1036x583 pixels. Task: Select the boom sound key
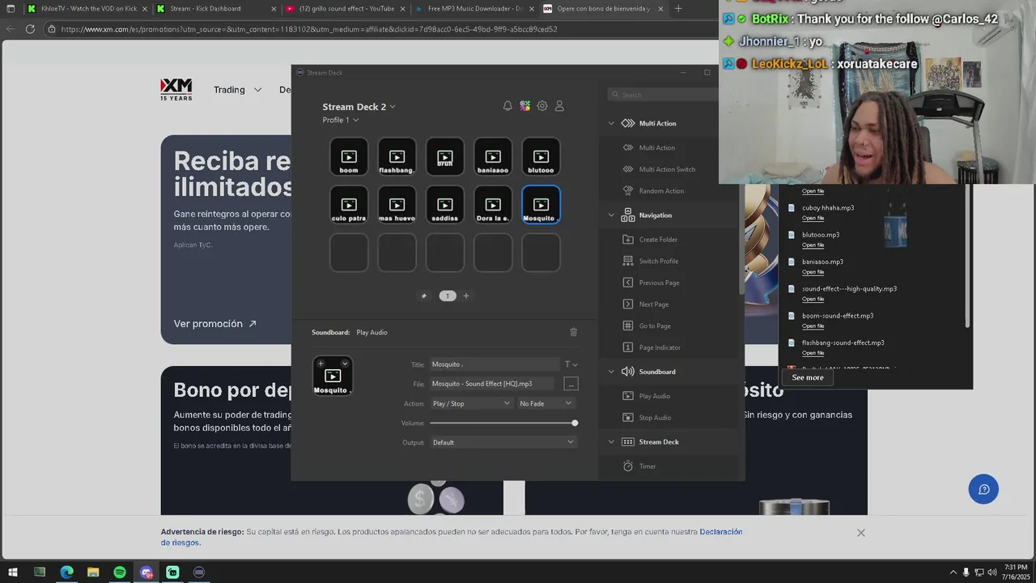pos(349,156)
